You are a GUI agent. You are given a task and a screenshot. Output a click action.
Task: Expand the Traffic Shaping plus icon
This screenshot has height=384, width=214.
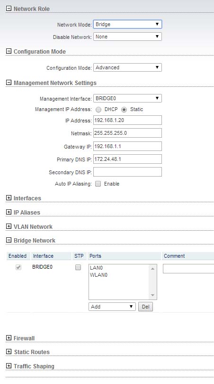pyautogui.click(x=9, y=365)
